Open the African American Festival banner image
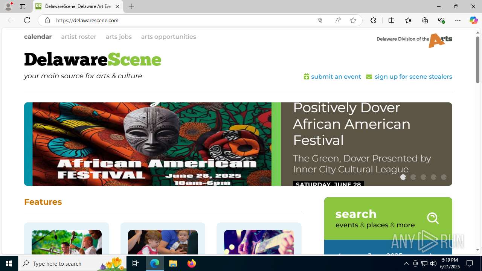Viewport: 482px width, 271px height. click(153, 144)
